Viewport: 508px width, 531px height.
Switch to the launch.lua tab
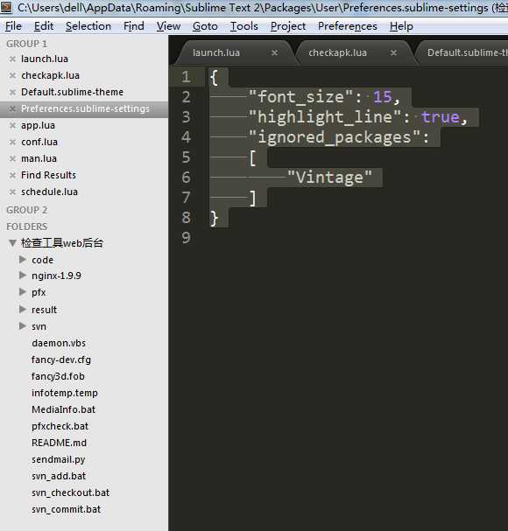point(216,52)
